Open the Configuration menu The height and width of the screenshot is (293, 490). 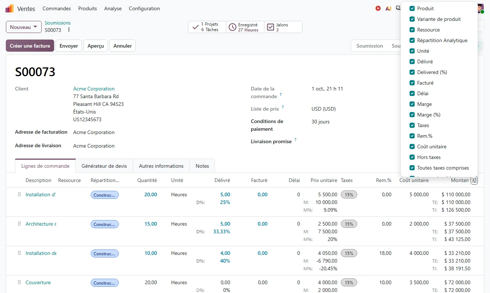point(144,8)
